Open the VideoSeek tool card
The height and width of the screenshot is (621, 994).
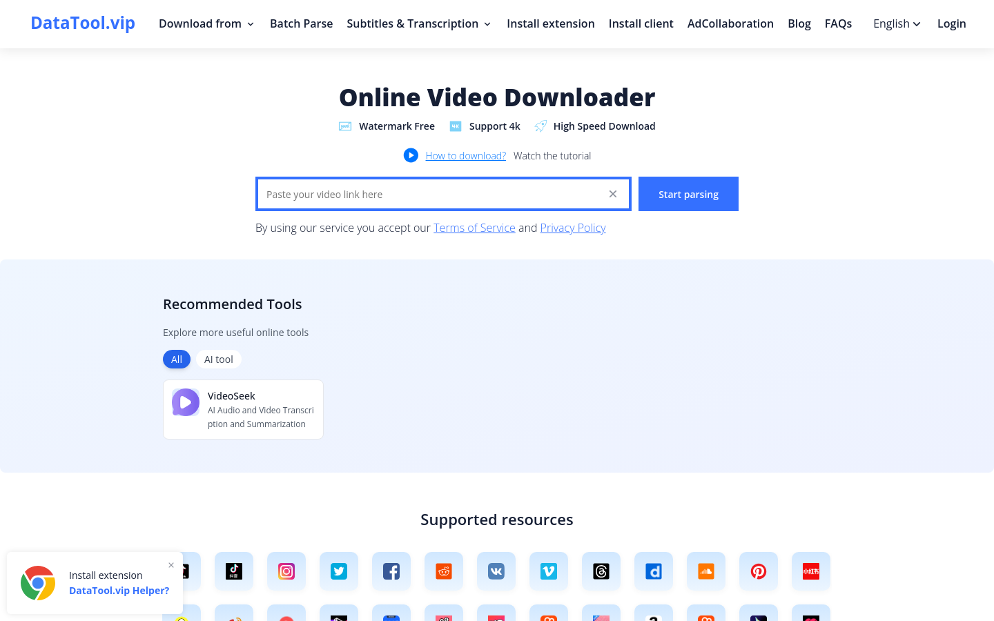click(x=243, y=409)
